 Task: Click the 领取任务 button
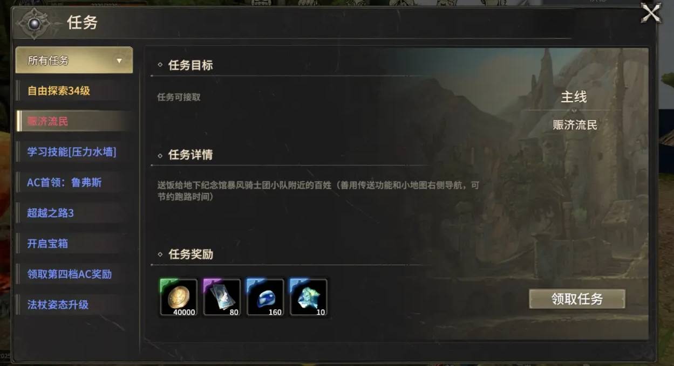577,299
